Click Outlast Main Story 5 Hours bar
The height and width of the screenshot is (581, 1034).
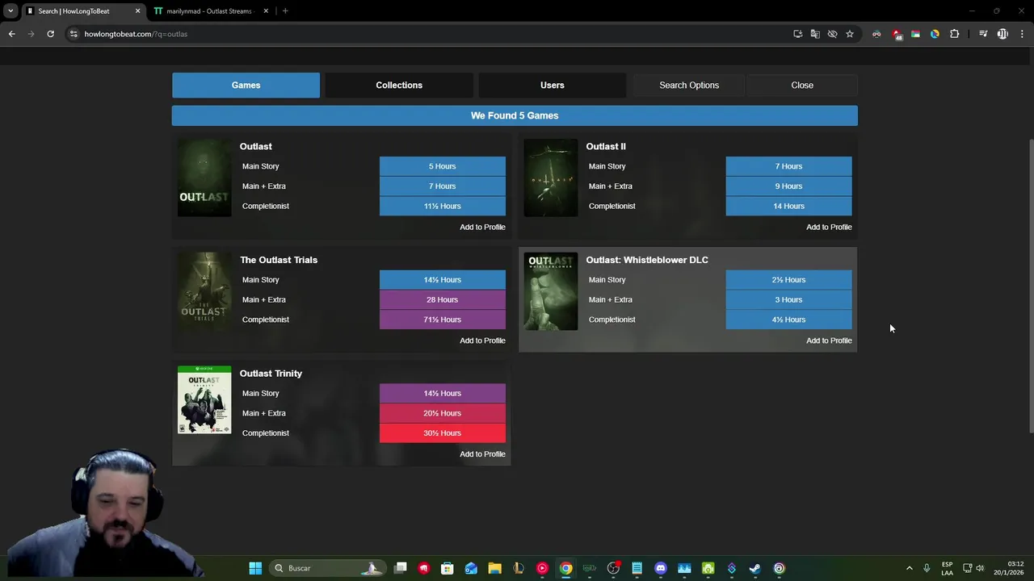443,166
